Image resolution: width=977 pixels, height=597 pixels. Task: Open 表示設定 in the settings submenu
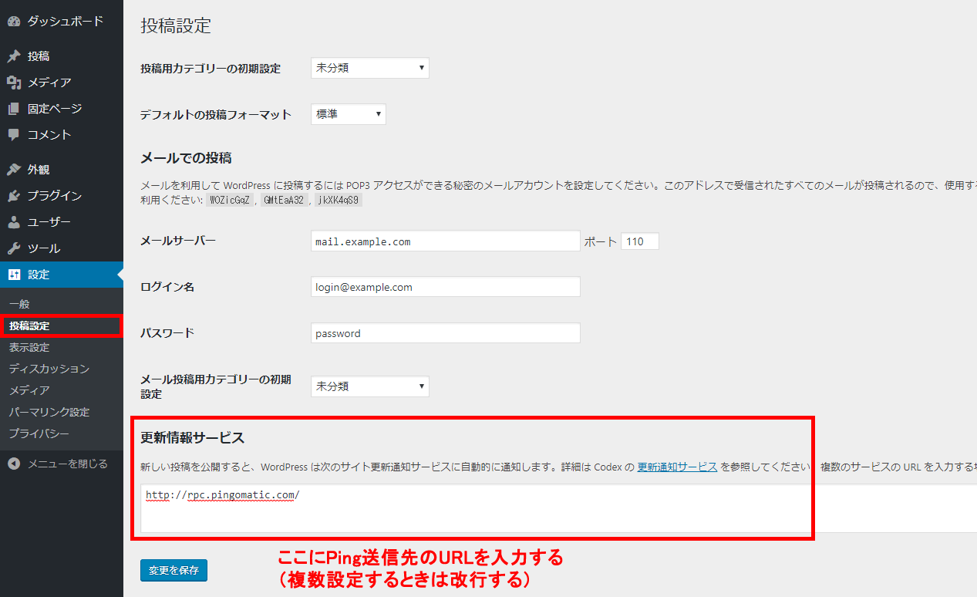pyautogui.click(x=29, y=347)
